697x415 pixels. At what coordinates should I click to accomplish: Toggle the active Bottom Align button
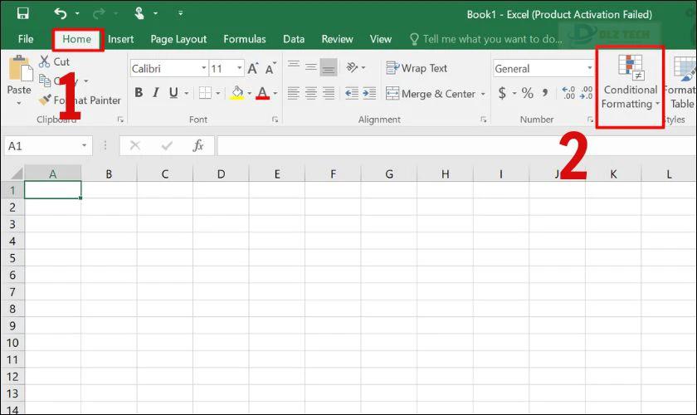pos(329,67)
